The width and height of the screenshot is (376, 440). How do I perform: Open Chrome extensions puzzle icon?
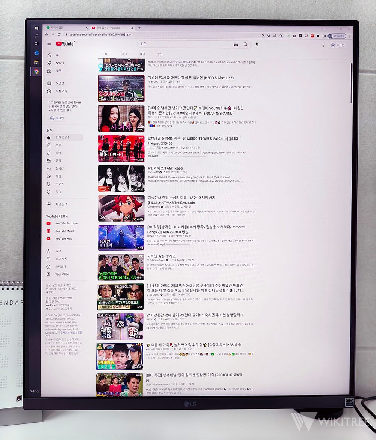tap(318, 36)
